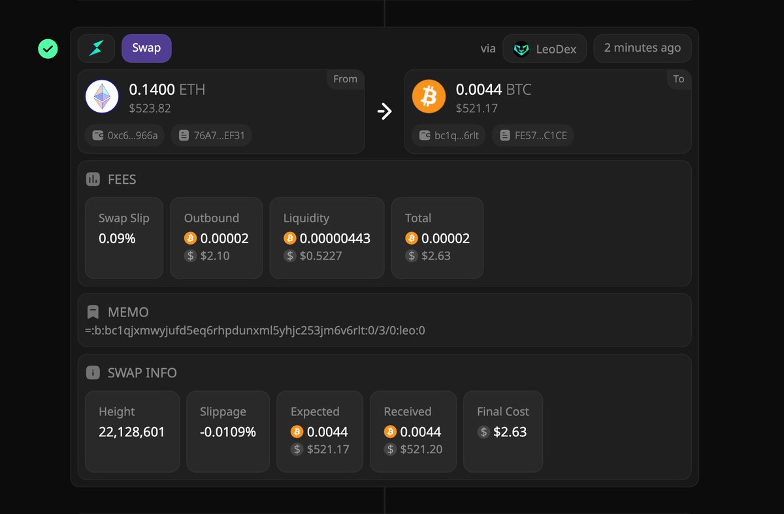Click the info icon in the SWAP INFO header

point(92,373)
